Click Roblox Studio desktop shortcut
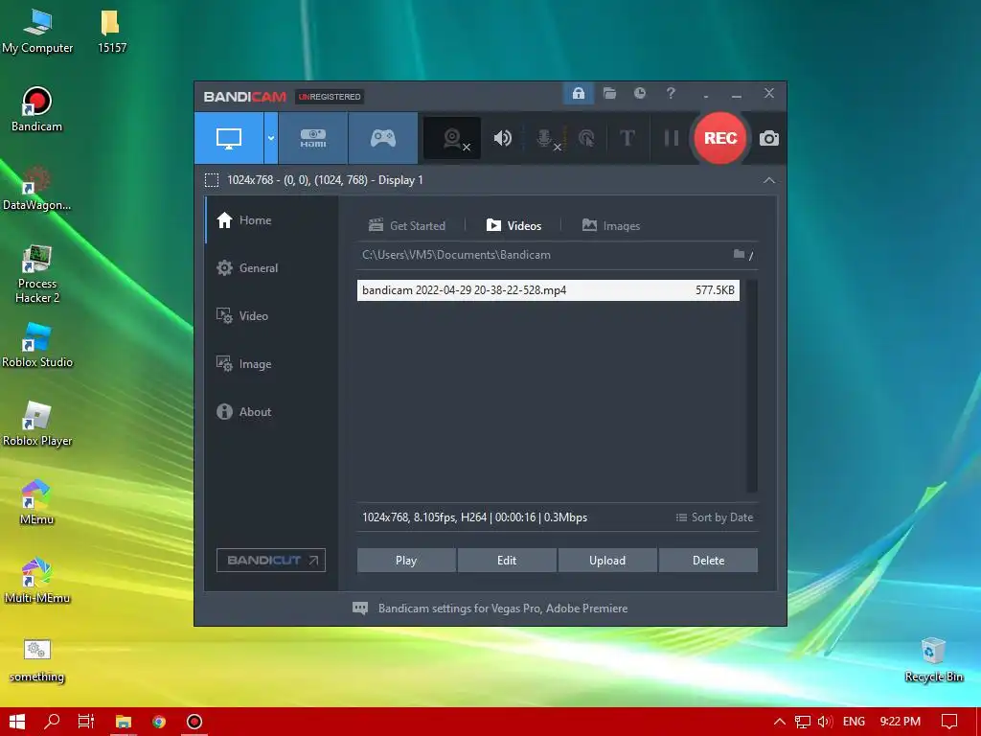Viewport: 981px width, 736px height. 37,345
